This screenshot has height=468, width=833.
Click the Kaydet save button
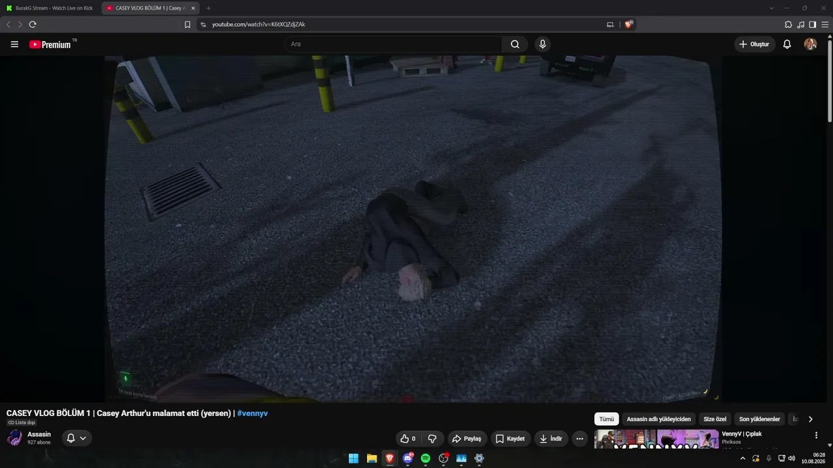[x=510, y=439]
